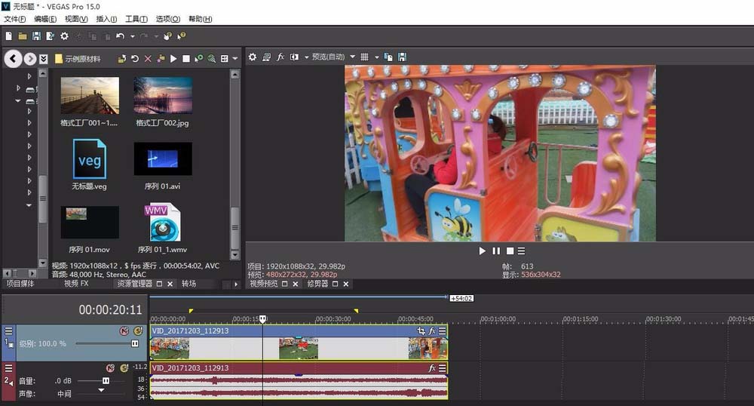Select the 序列 01_1.wmv file thumbnail

(x=163, y=223)
